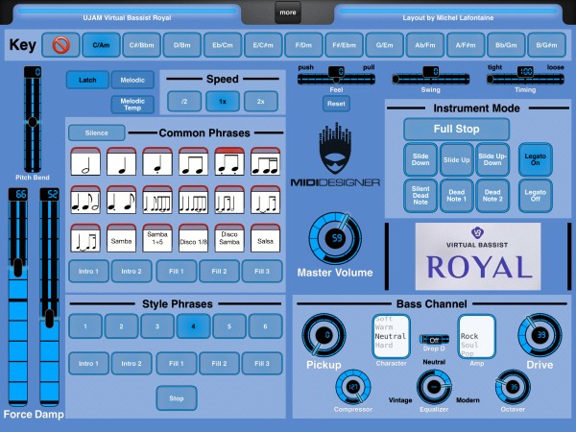Select the F/Dm key

(303, 45)
